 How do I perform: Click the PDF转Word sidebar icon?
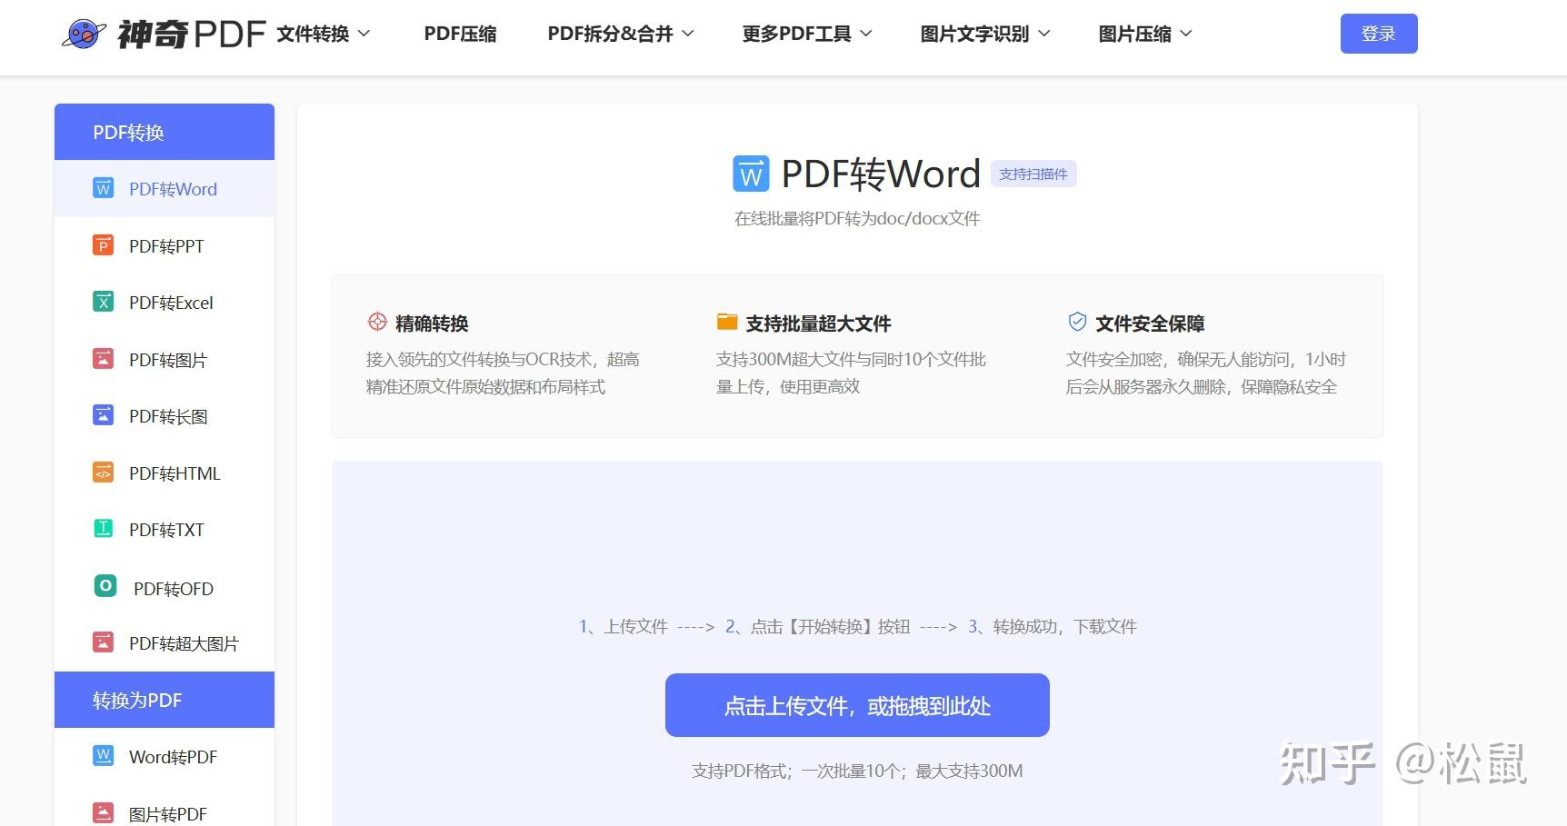pyautogui.click(x=104, y=188)
